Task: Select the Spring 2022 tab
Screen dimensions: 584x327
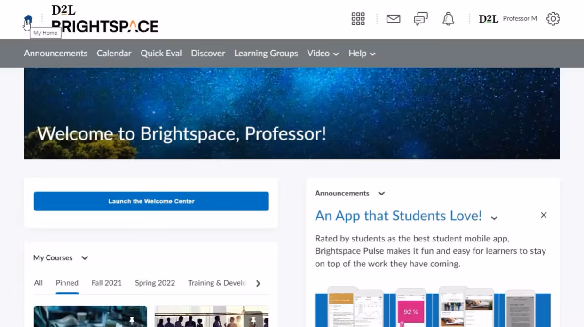Action: (x=155, y=283)
